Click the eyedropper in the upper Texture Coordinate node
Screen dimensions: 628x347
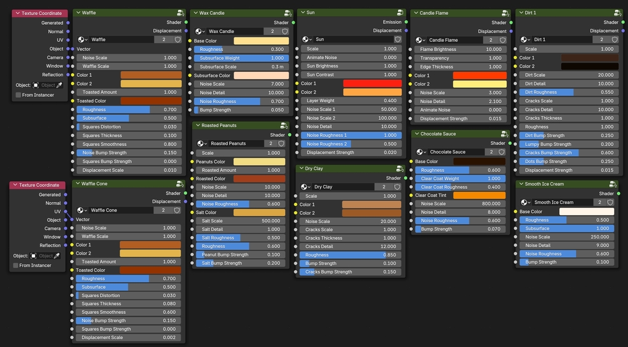tap(59, 86)
